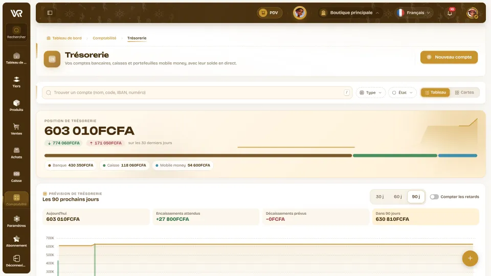The height and width of the screenshot is (276, 491).
Task: Expand the Boutique principale store selector
Action: click(x=350, y=13)
